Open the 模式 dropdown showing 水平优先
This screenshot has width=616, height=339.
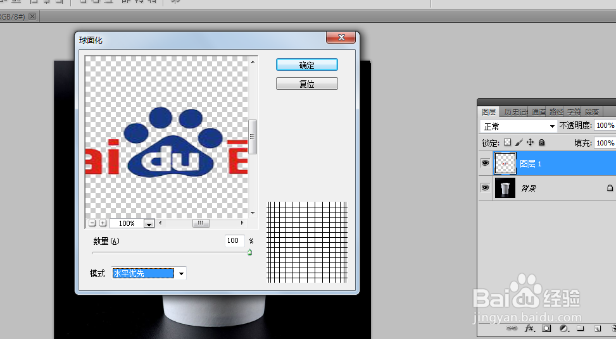point(149,273)
